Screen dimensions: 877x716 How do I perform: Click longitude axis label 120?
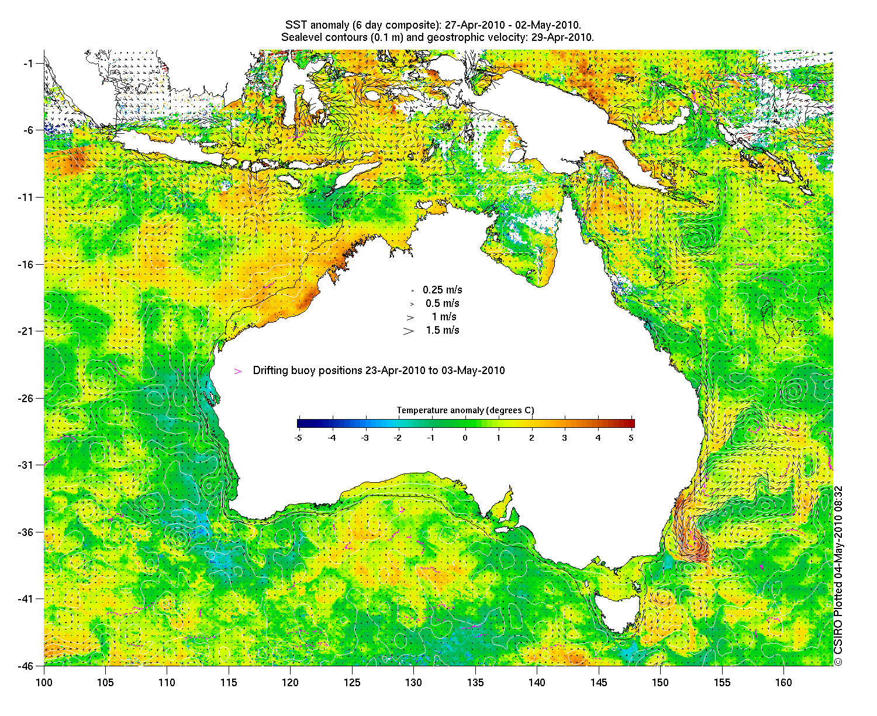(x=291, y=682)
